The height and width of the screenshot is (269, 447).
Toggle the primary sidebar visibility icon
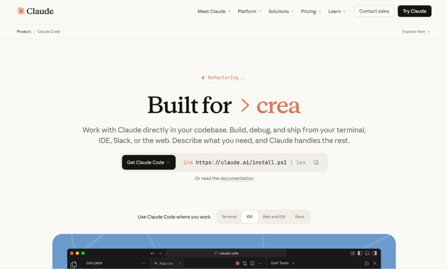(359, 253)
